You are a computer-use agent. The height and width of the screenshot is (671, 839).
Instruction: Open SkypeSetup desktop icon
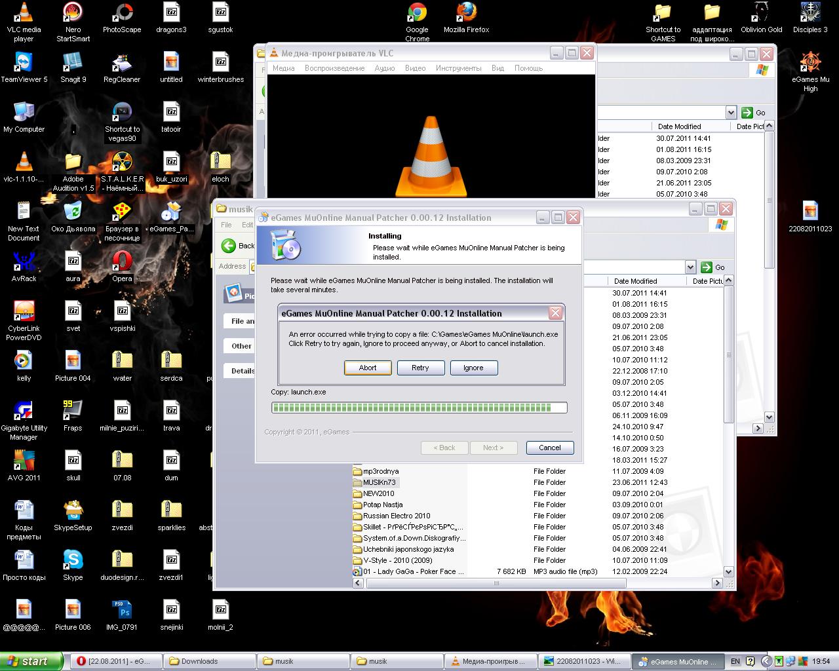[x=73, y=516]
